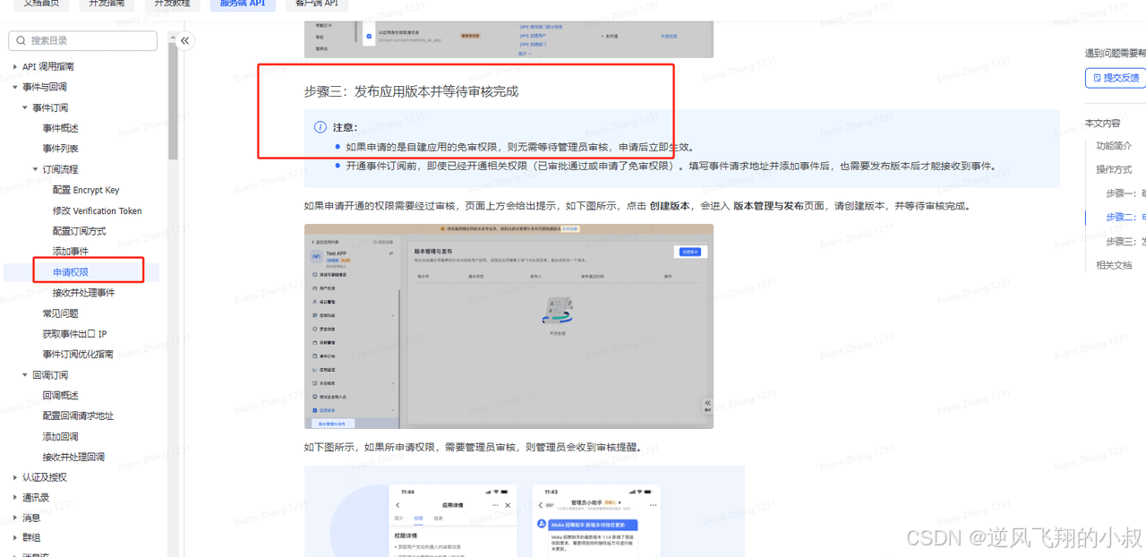Jump to 步骤一 in page outline
This screenshot has height=557, width=1146.
(1125, 193)
